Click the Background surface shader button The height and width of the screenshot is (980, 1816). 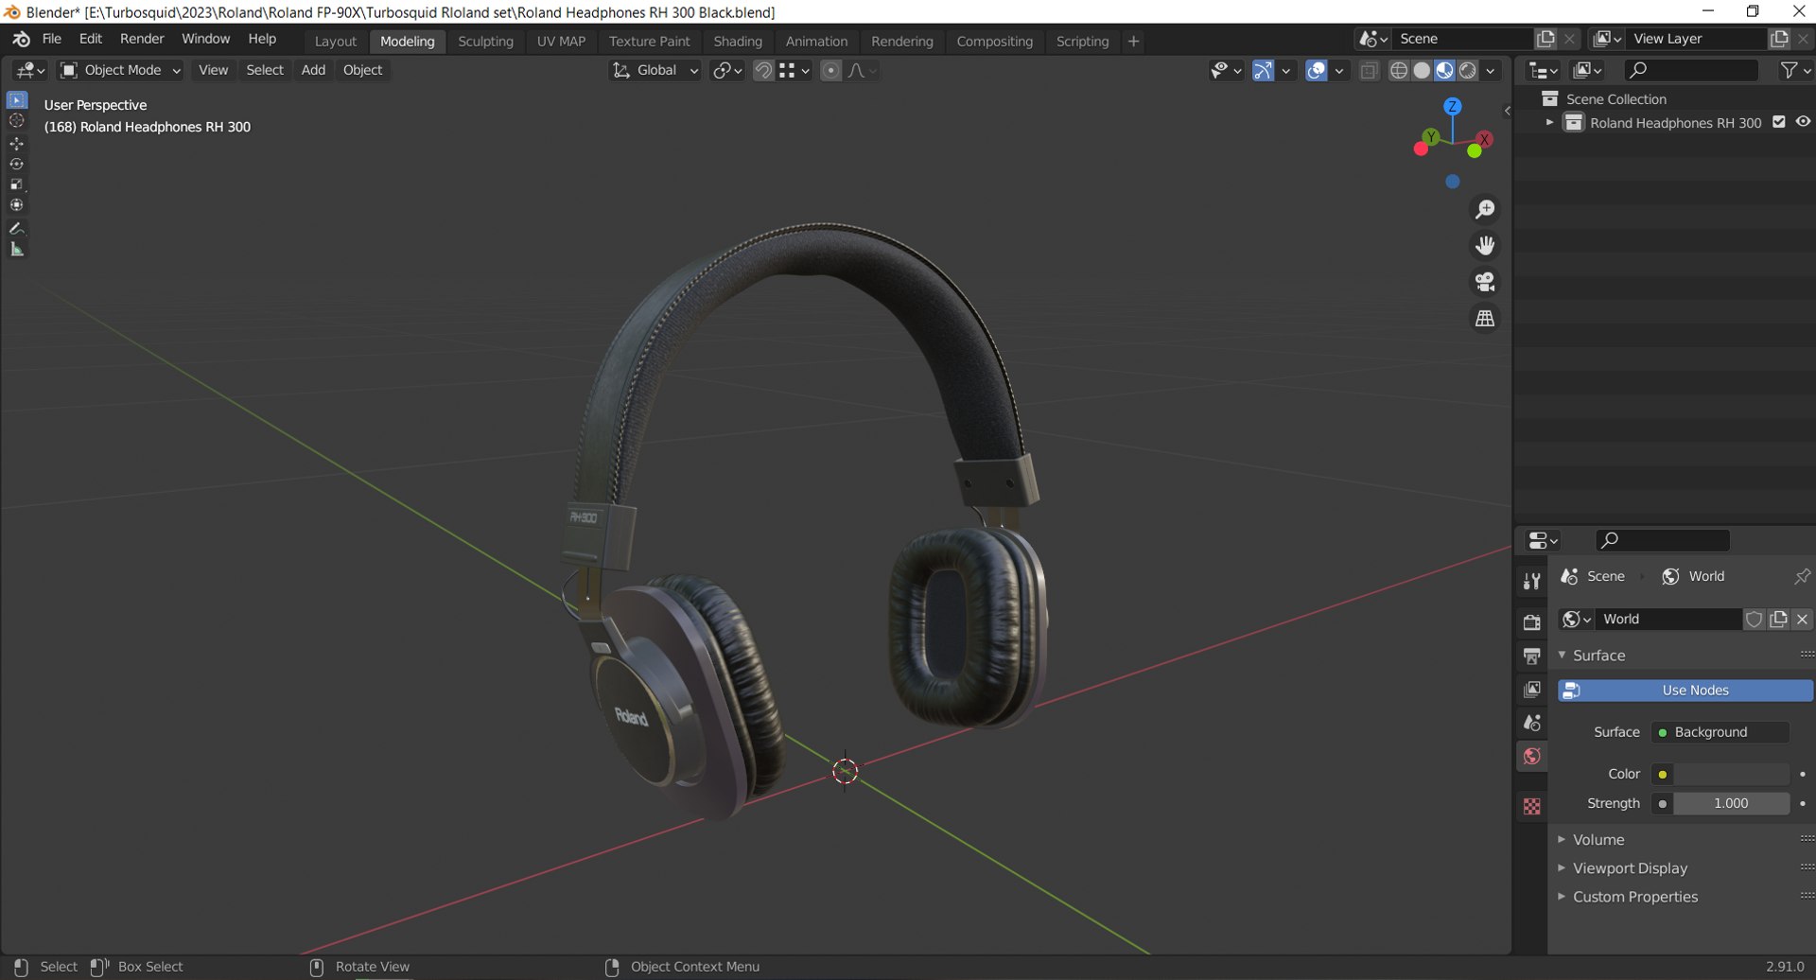1720,732
